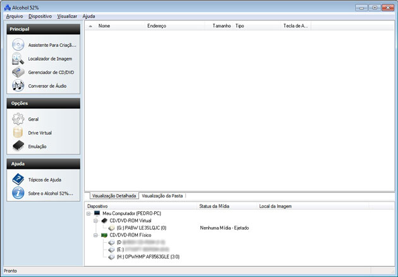Select the (G:) PABW LE3SLQJC drive row
Viewport: 398px width, 277px height.
click(x=142, y=228)
